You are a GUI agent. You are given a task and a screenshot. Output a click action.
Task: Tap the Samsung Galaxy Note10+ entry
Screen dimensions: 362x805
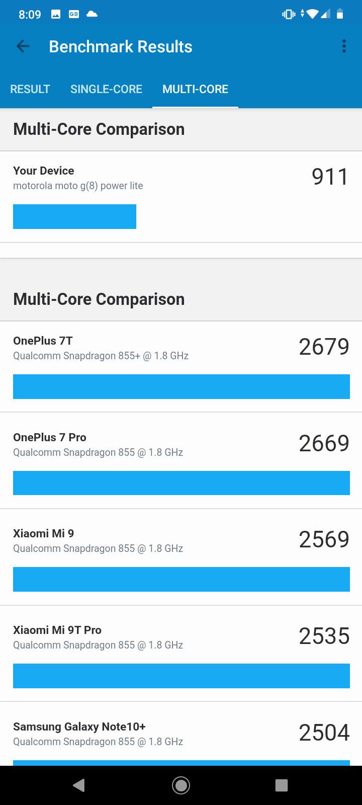tap(181, 734)
